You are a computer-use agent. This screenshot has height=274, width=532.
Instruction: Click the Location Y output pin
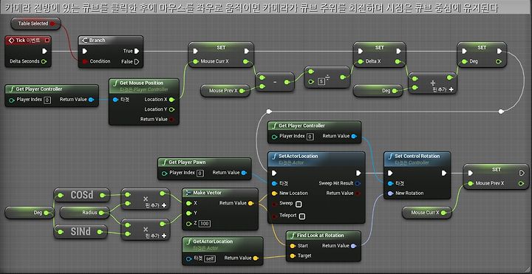[x=171, y=109]
